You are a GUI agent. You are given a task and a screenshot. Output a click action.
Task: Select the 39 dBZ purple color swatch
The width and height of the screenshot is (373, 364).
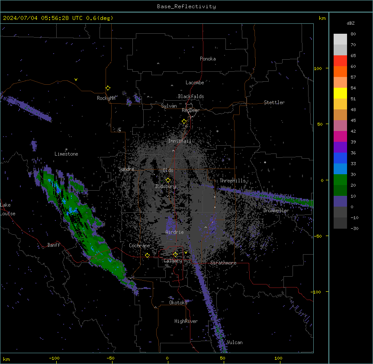pos(340,147)
